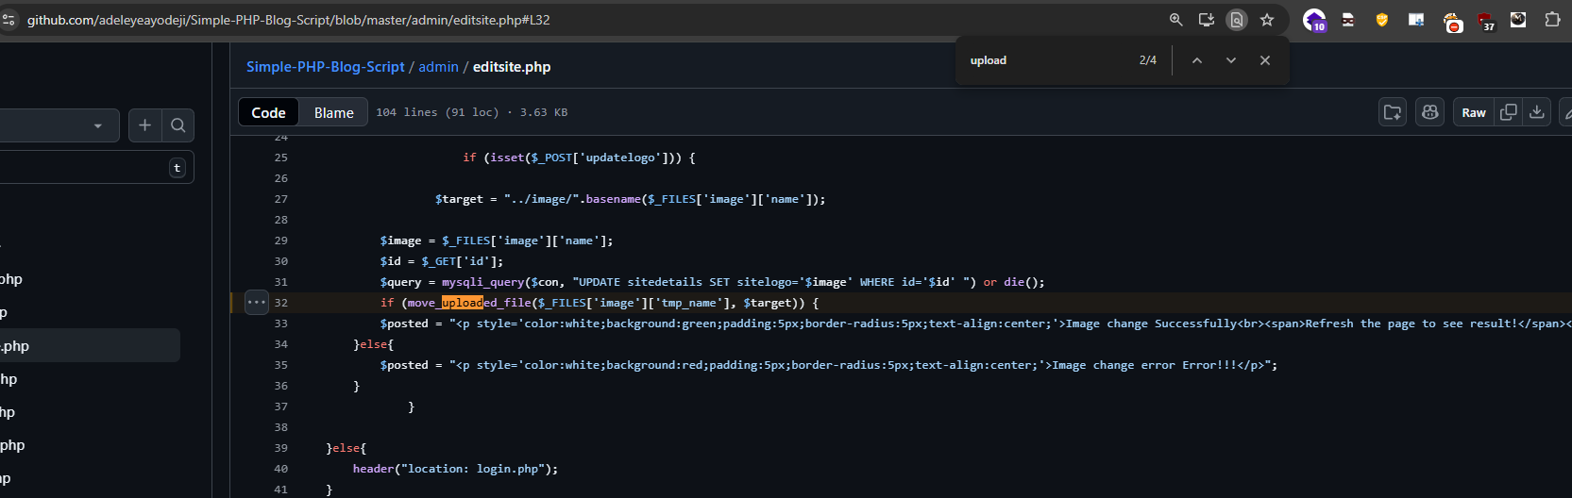Go to previous find match
The image size is (1572, 498).
click(x=1197, y=60)
